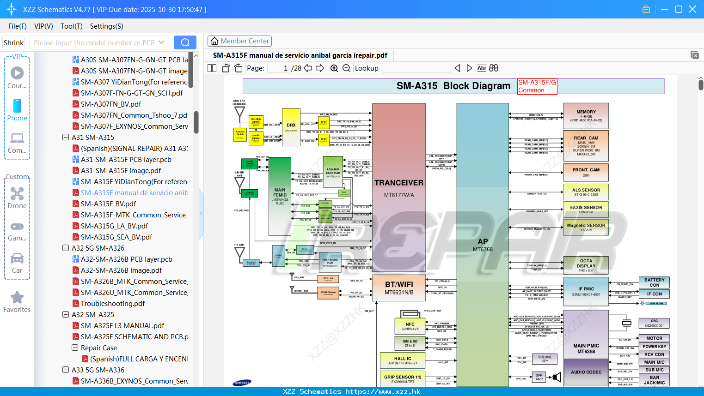Open SM-A325F L3 MANUAL.pdf
The width and height of the screenshot is (704, 396).
122,325
